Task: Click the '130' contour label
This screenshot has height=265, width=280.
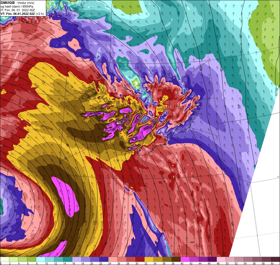Action: coord(240,36)
